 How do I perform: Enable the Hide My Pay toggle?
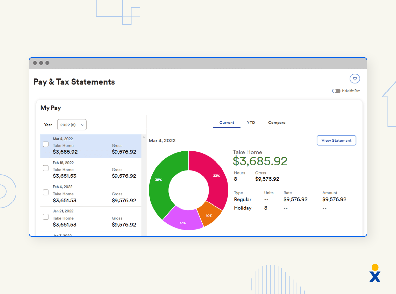pos(336,91)
